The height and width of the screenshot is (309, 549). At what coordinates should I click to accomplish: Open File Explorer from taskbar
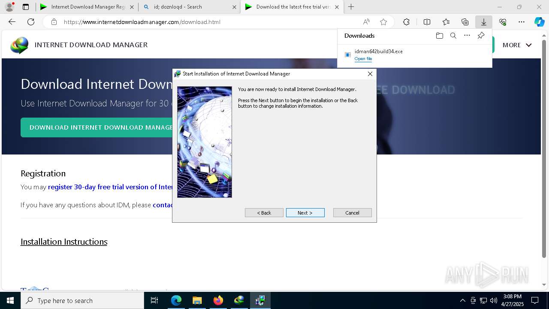pyautogui.click(x=197, y=300)
